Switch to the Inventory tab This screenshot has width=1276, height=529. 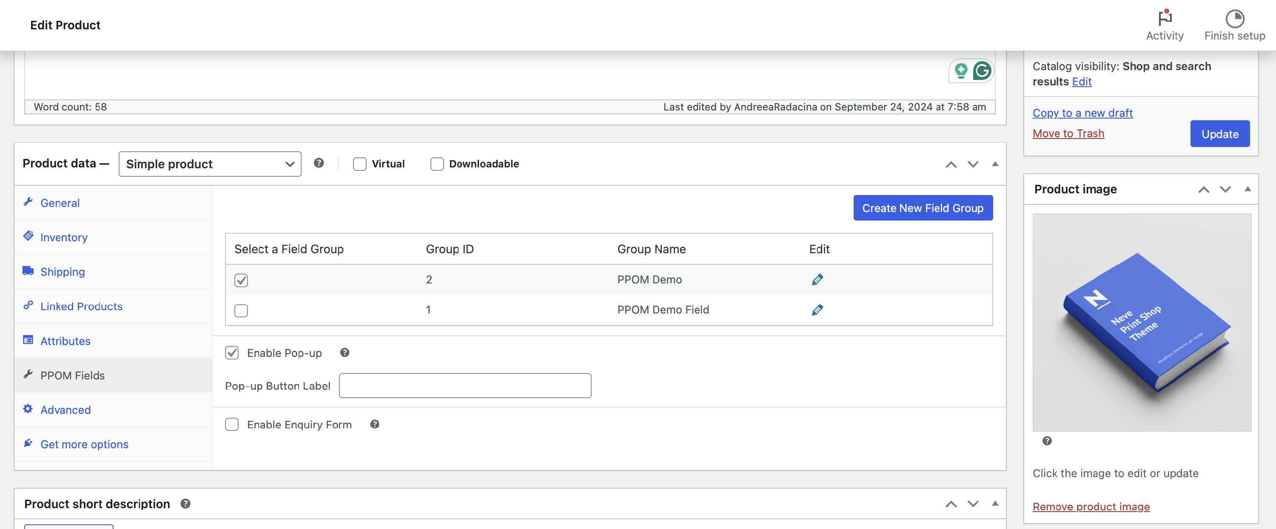pyautogui.click(x=64, y=238)
